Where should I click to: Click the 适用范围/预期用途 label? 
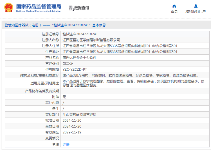[x=45, y=83]
